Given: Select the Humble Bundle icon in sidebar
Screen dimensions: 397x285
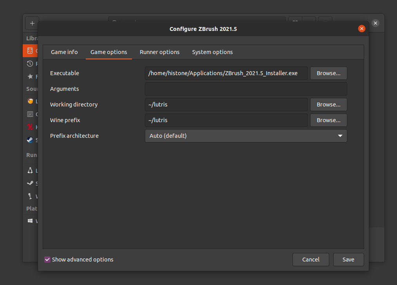Looking at the screenshot, I should (30, 127).
